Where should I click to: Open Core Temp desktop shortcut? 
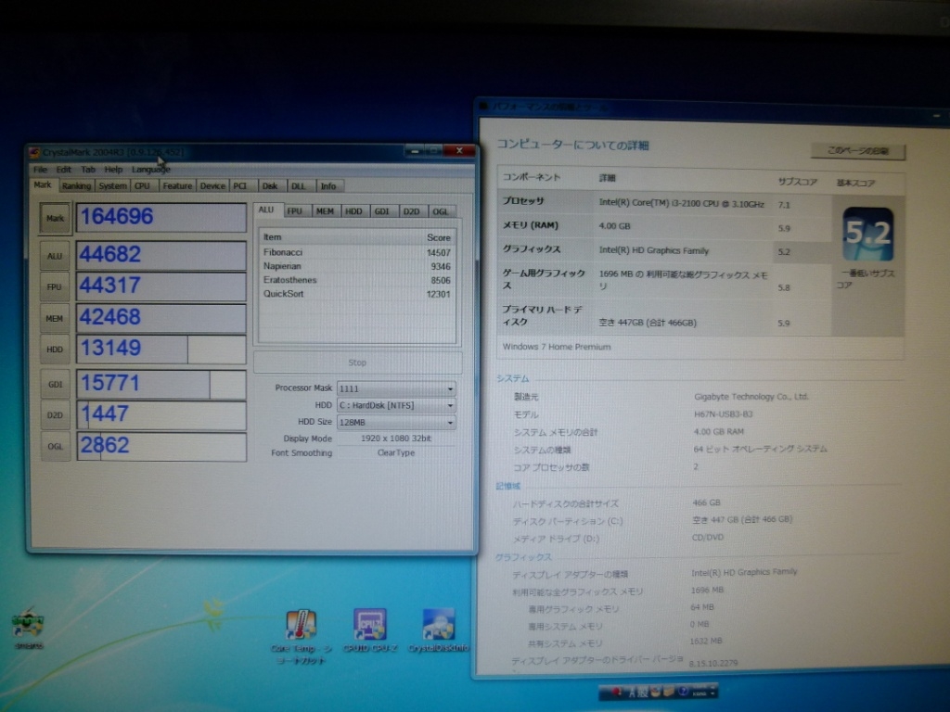(x=301, y=626)
